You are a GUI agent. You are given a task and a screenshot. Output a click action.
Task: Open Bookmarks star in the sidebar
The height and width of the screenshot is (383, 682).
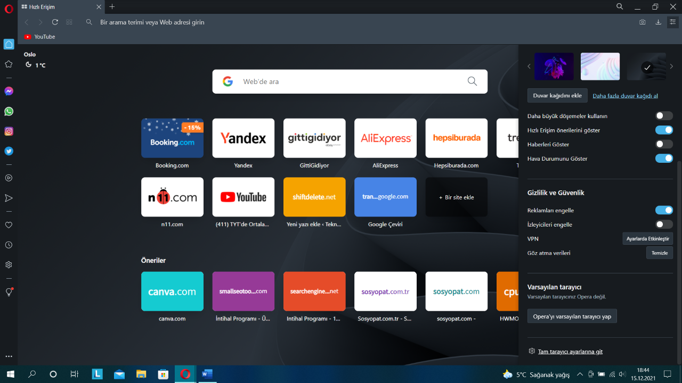(9, 64)
